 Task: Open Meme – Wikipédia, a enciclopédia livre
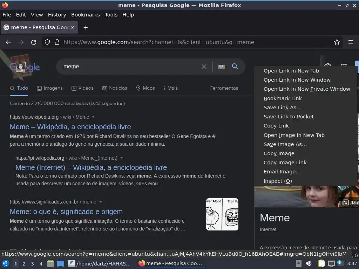click(x=70, y=127)
